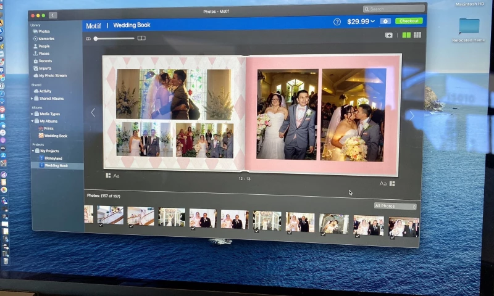Switch to all pages grid view icon
The image size is (494, 296).
417,35
